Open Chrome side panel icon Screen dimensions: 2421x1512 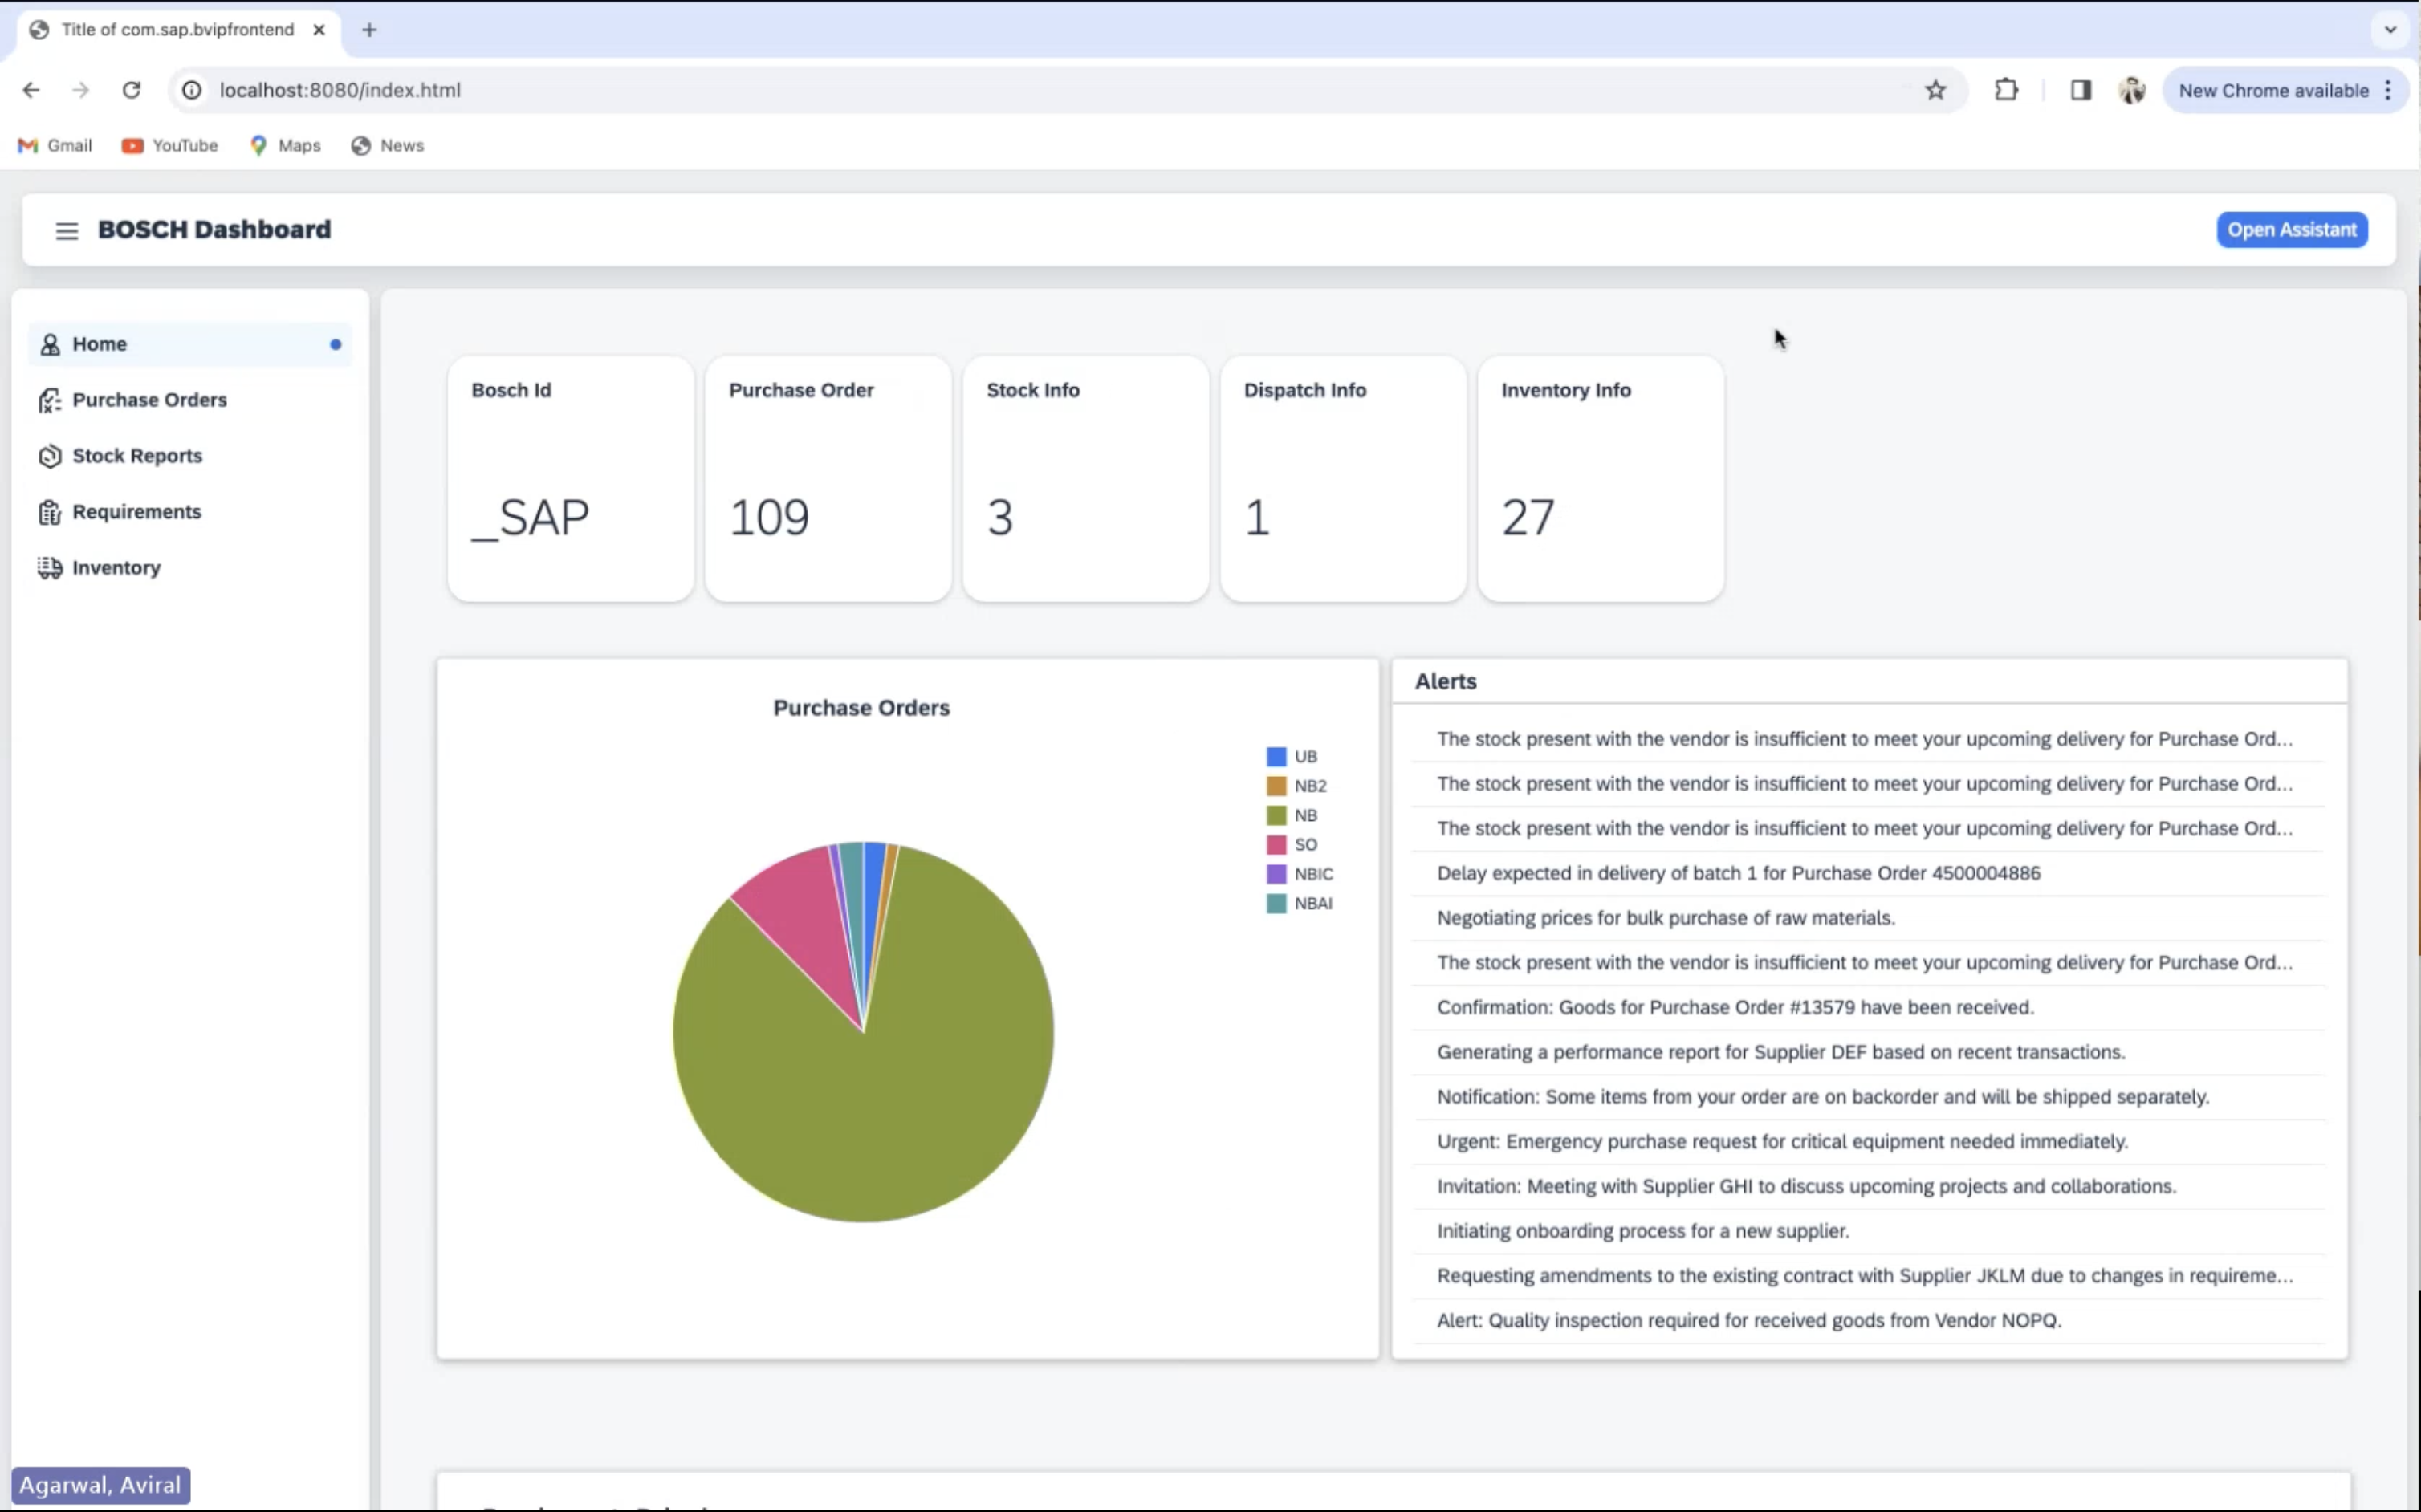point(2080,90)
